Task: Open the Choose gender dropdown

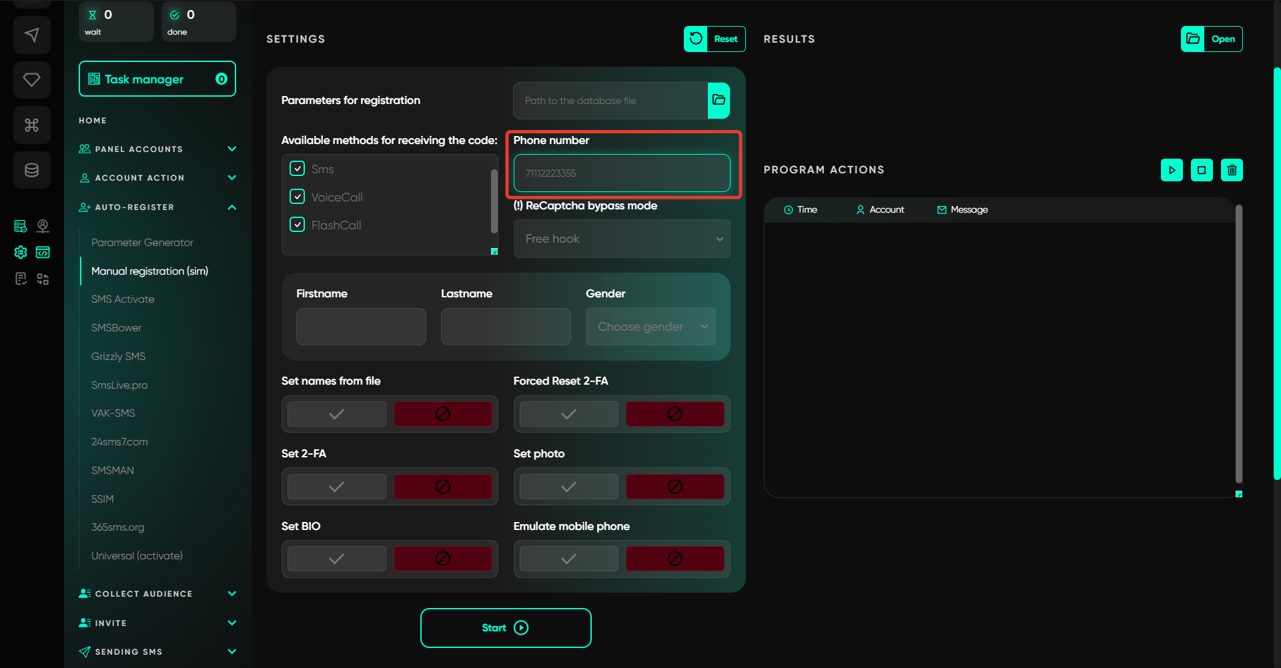Action: pos(651,327)
